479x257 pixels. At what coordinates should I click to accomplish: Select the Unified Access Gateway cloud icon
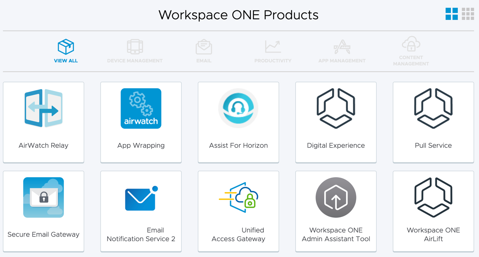click(x=238, y=198)
